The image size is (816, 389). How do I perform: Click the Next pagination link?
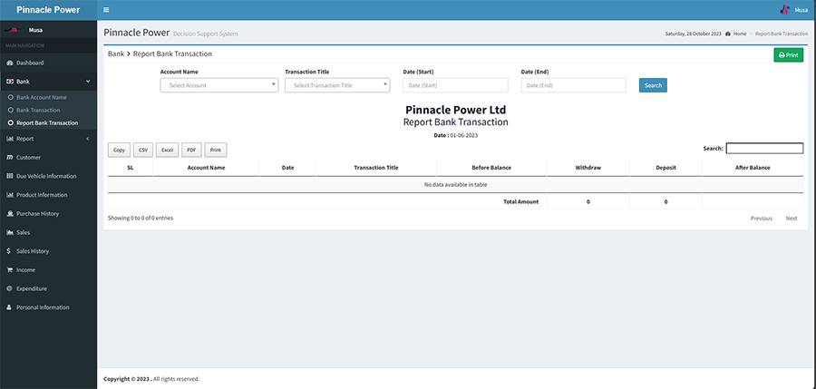[x=792, y=219]
